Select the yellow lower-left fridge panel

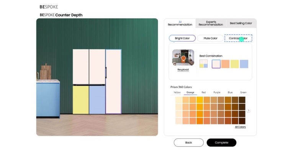coord(81,99)
